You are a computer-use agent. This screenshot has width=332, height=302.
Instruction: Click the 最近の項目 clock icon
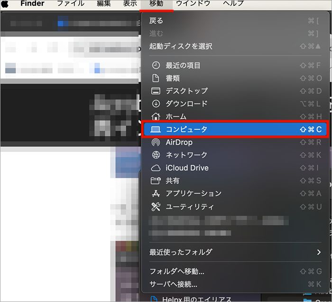(x=156, y=65)
